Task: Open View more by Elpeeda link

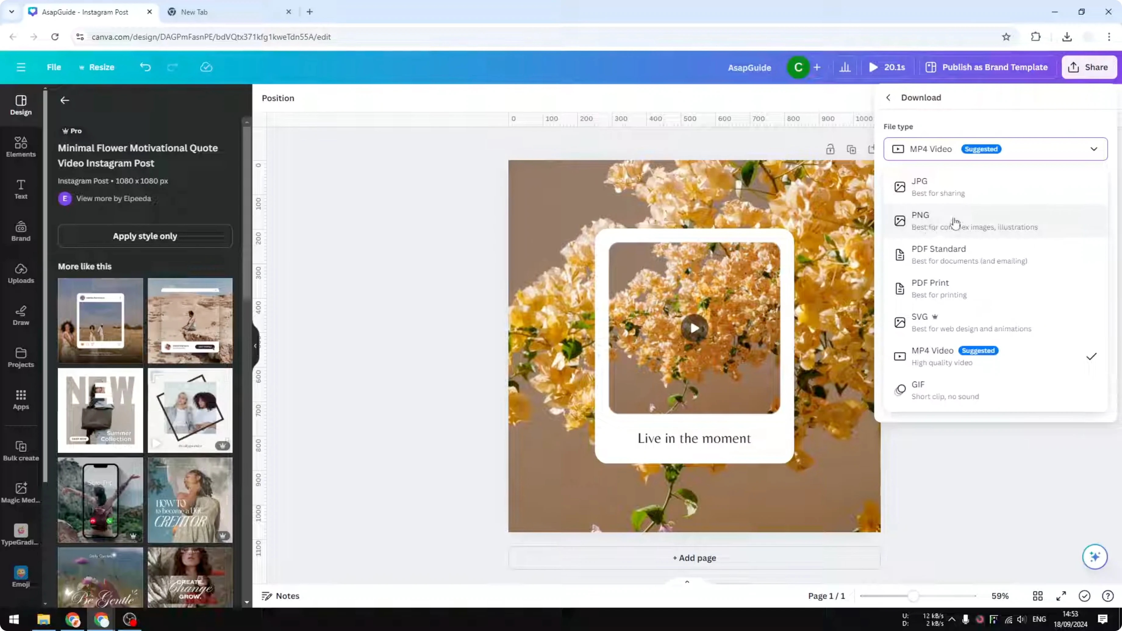Action: click(113, 198)
